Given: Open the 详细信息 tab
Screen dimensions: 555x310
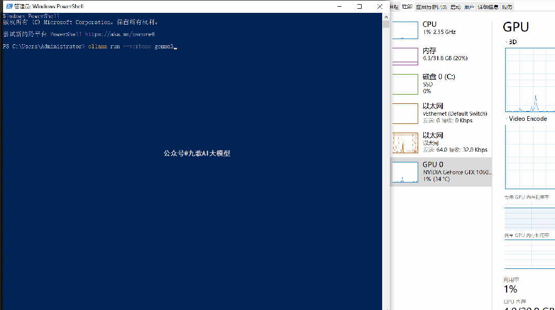Looking at the screenshot, I should [488, 7].
